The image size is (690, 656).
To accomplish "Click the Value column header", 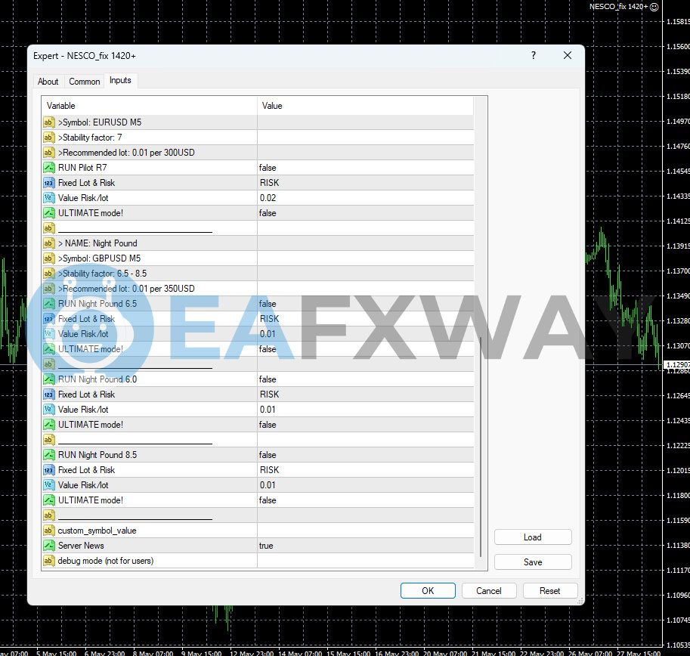I will point(365,106).
